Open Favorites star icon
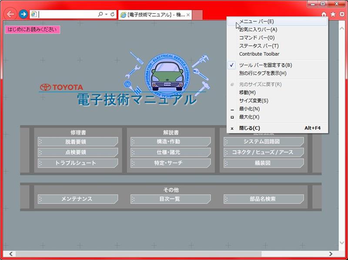The height and width of the screenshot is (260, 348). 333,14
